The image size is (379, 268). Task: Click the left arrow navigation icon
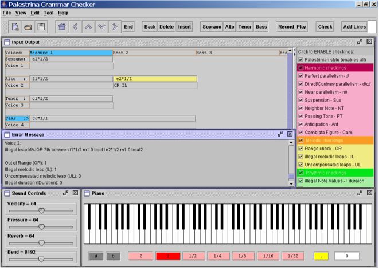tap(75, 26)
